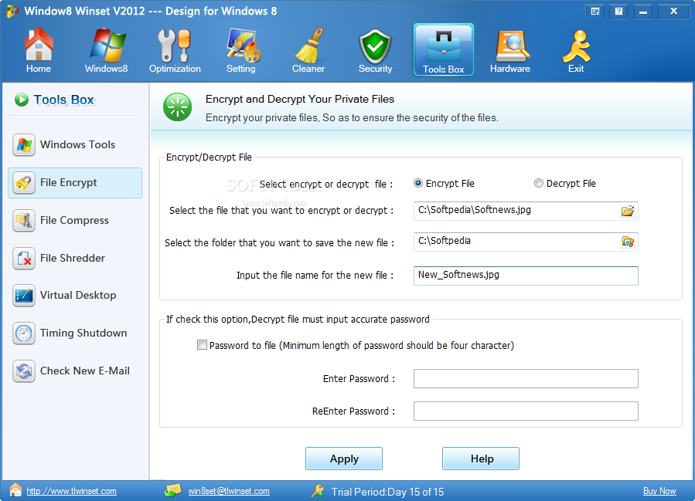Click the Virtual Desktop sidebar icon

coord(24,295)
